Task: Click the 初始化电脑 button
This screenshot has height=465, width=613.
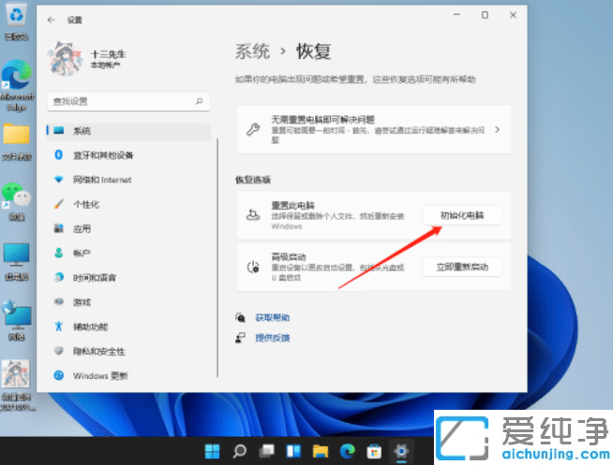Action: (x=462, y=215)
